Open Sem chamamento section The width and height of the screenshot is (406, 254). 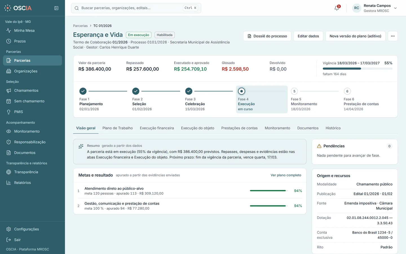pyautogui.click(x=32, y=101)
